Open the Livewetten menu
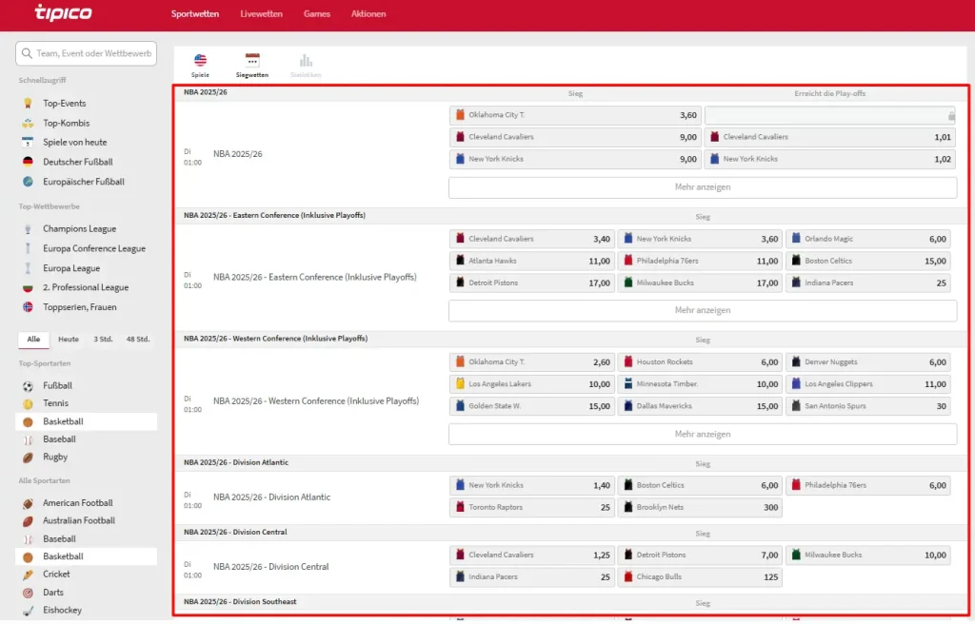 (261, 13)
